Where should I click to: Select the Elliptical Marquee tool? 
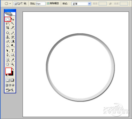coord(8,19)
